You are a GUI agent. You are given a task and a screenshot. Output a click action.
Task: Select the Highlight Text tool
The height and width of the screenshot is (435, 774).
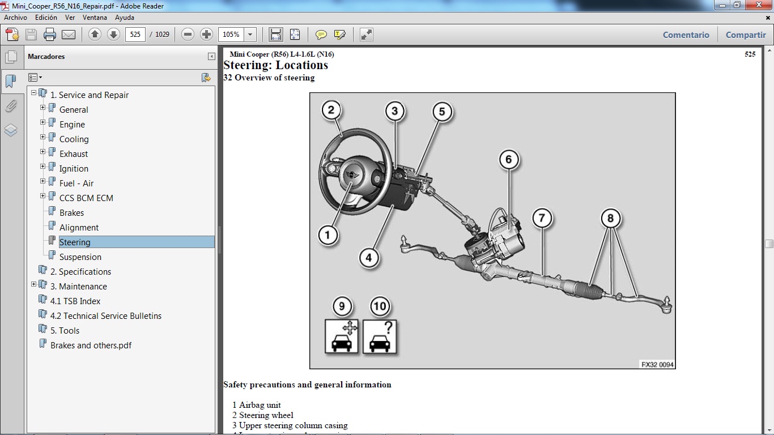[x=340, y=35]
